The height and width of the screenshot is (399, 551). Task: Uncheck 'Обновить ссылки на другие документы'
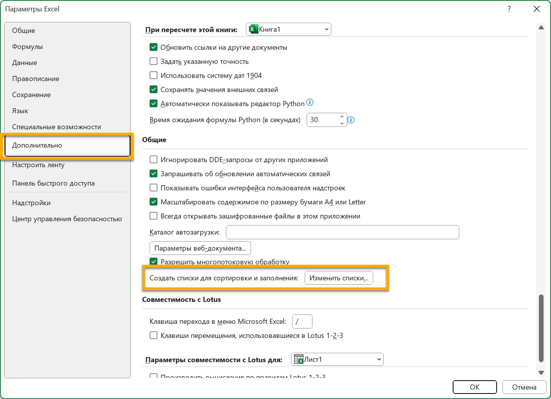point(154,47)
